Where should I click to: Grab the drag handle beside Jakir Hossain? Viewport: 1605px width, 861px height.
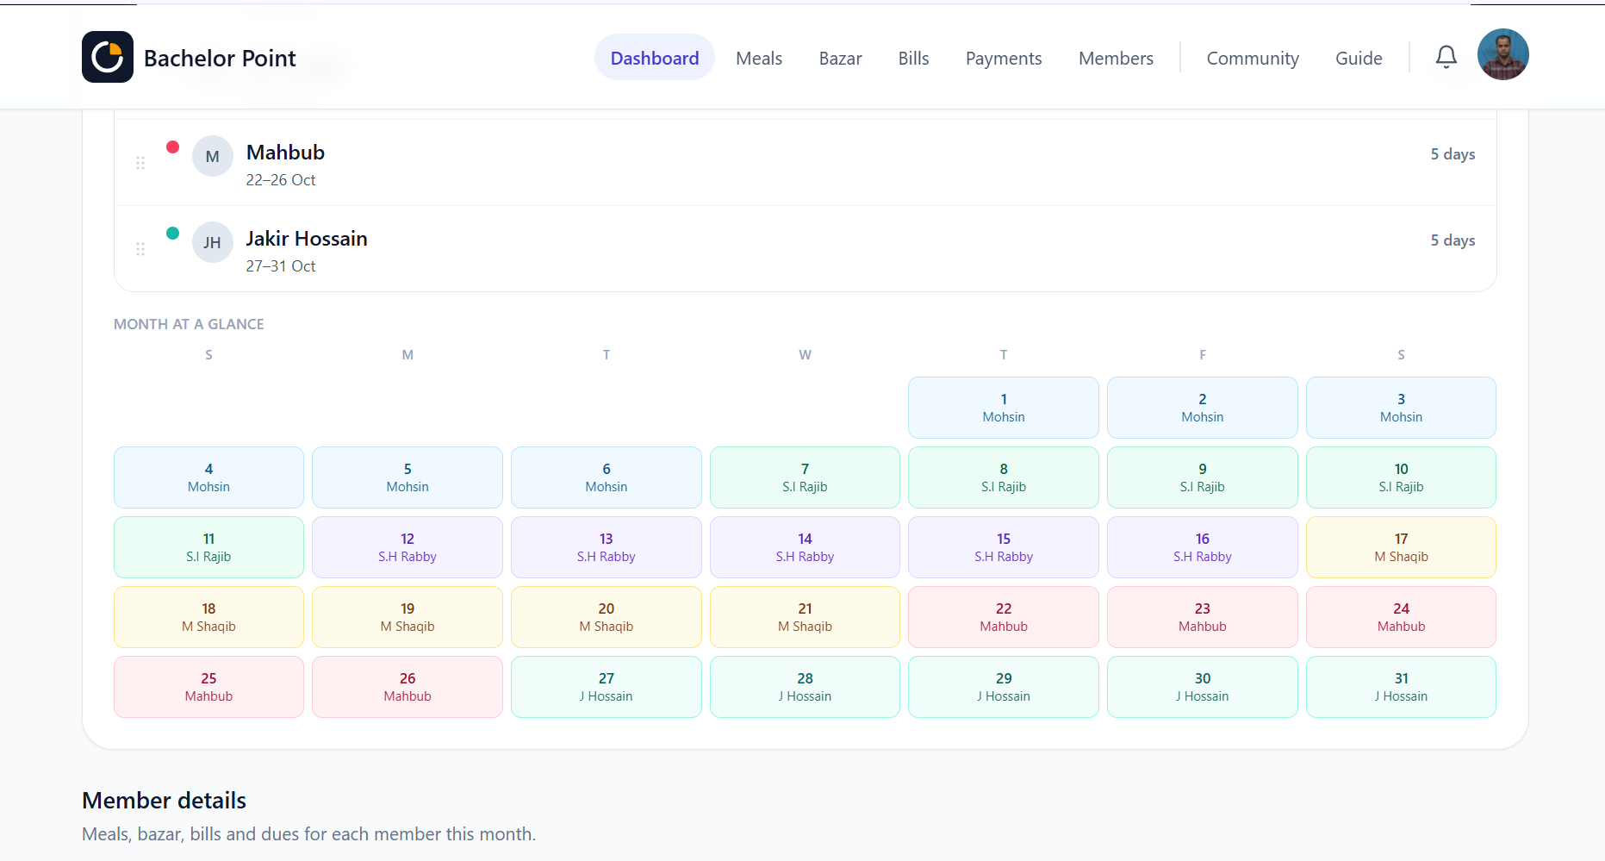140,249
